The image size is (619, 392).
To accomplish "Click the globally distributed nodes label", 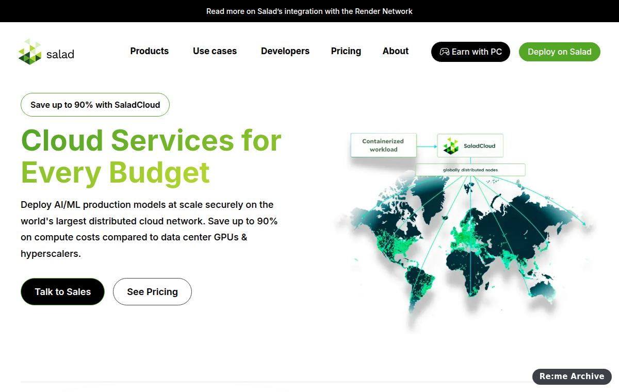I will [470, 170].
